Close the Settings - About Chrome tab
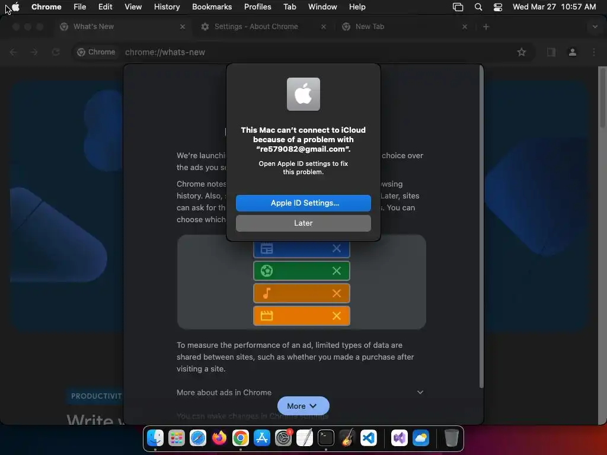 point(323,27)
